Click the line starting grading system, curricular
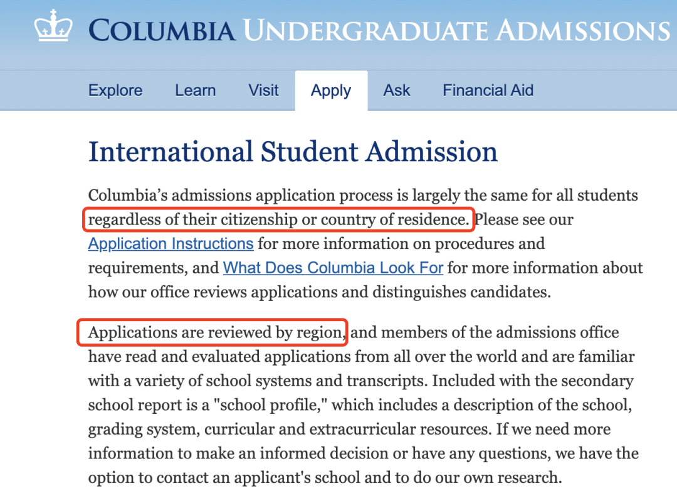The image size is (677, 496). [x=349, y=429]
